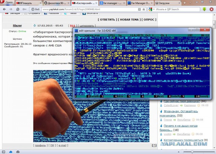
Task: Click 10 SaveQ in Far key bar
Action: pyautogui.click(x=202, y=96)
